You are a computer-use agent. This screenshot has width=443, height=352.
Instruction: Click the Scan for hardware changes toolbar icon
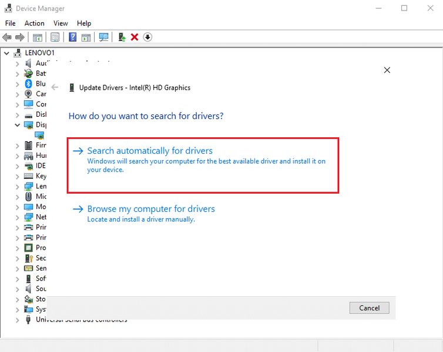104,37
